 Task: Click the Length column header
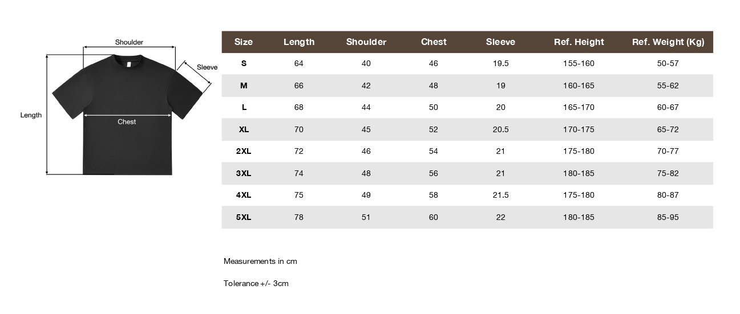(x=299, y=42)
